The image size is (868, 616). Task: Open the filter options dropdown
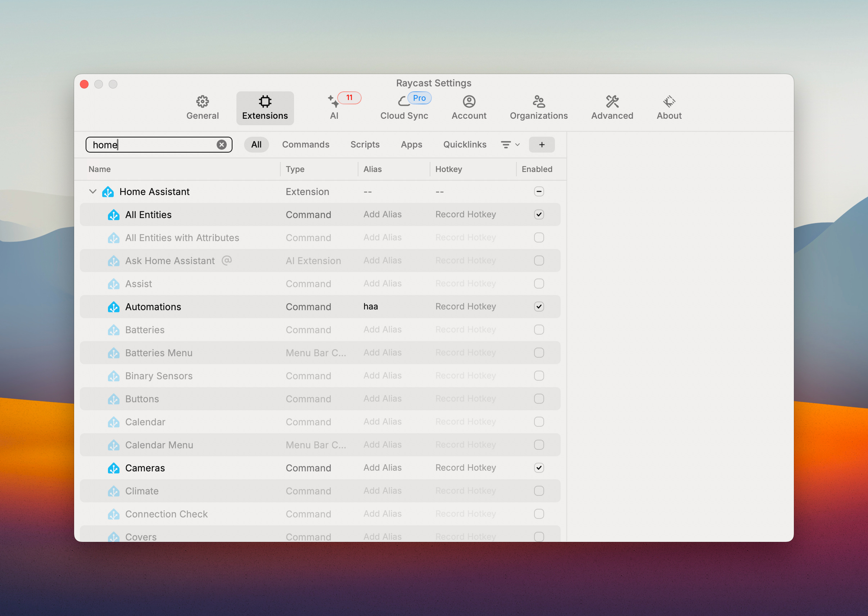510,145
